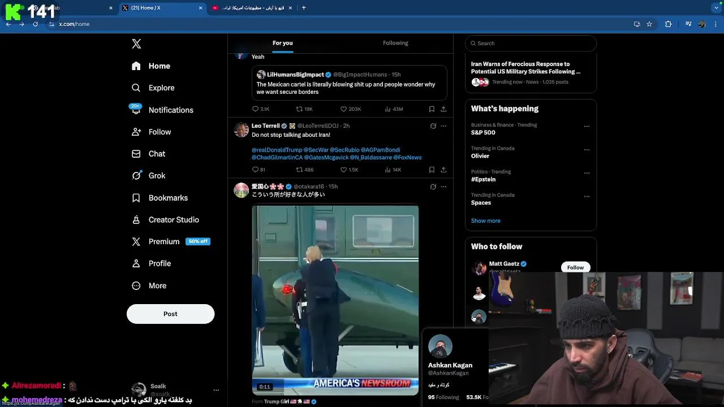Open options for S&P 500 trend
The height and width of the screenshot is (407, 724).
pyautogui.click(x=587, y=127)
